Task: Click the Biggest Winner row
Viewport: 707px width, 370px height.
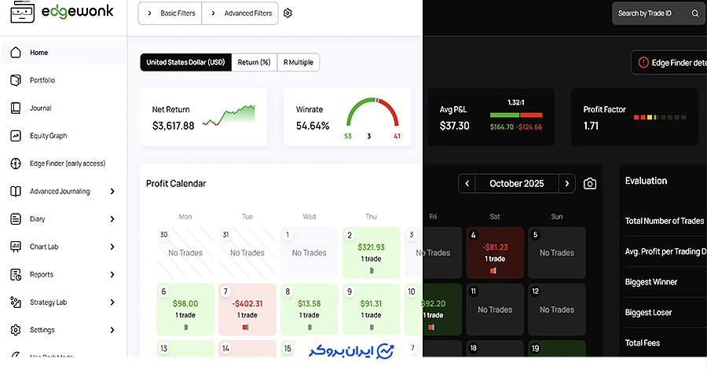Action: [665, 282]
